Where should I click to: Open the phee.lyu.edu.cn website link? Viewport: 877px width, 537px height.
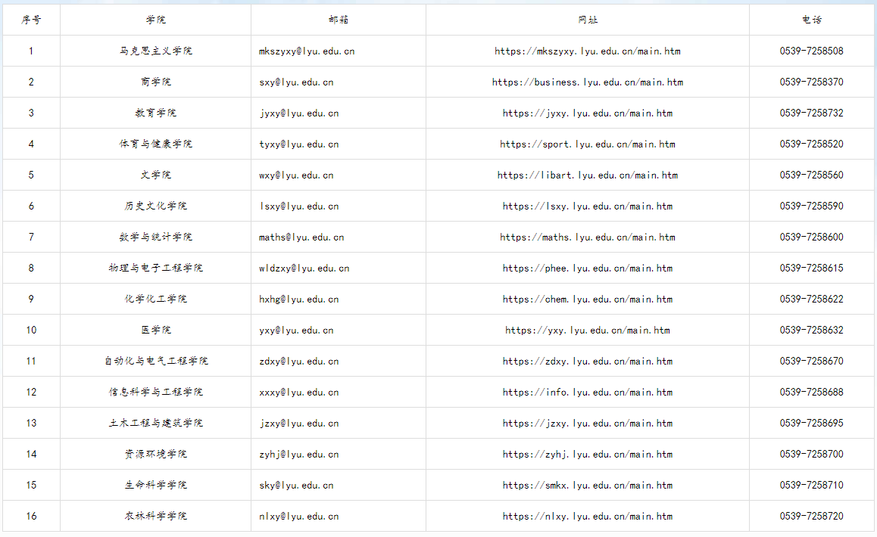click(x=588, y=268)
